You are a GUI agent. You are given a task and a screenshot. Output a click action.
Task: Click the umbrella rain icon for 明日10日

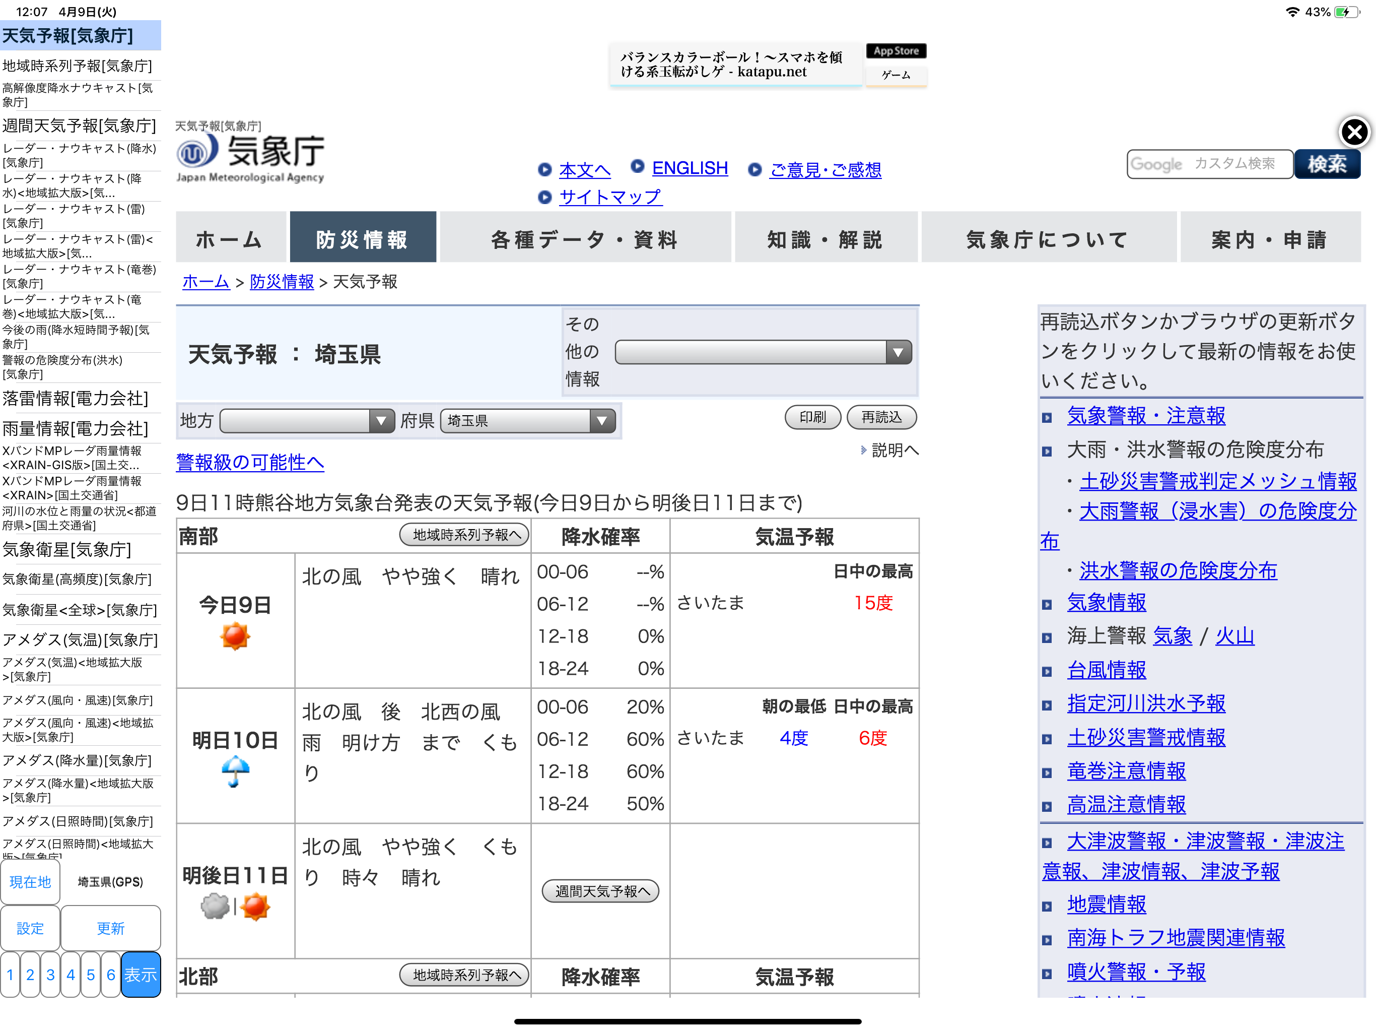click(x=235, y=771)
